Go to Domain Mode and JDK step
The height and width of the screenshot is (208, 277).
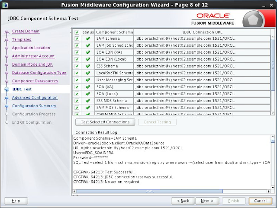[32, 64]
